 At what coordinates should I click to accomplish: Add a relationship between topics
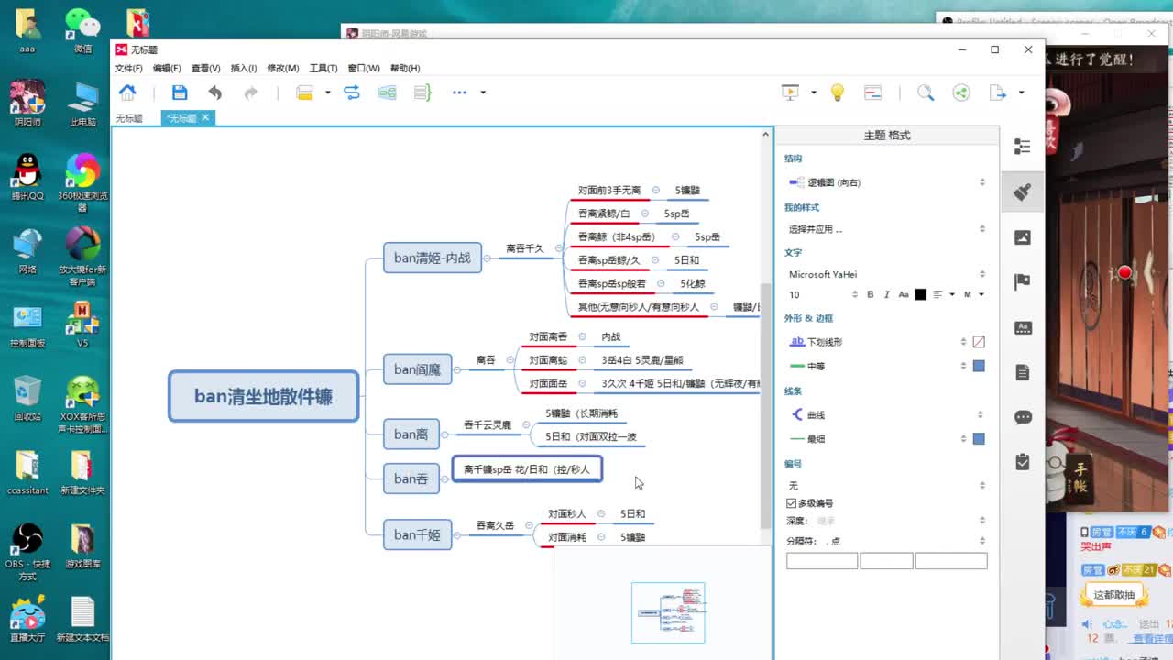tap(352, 93)
